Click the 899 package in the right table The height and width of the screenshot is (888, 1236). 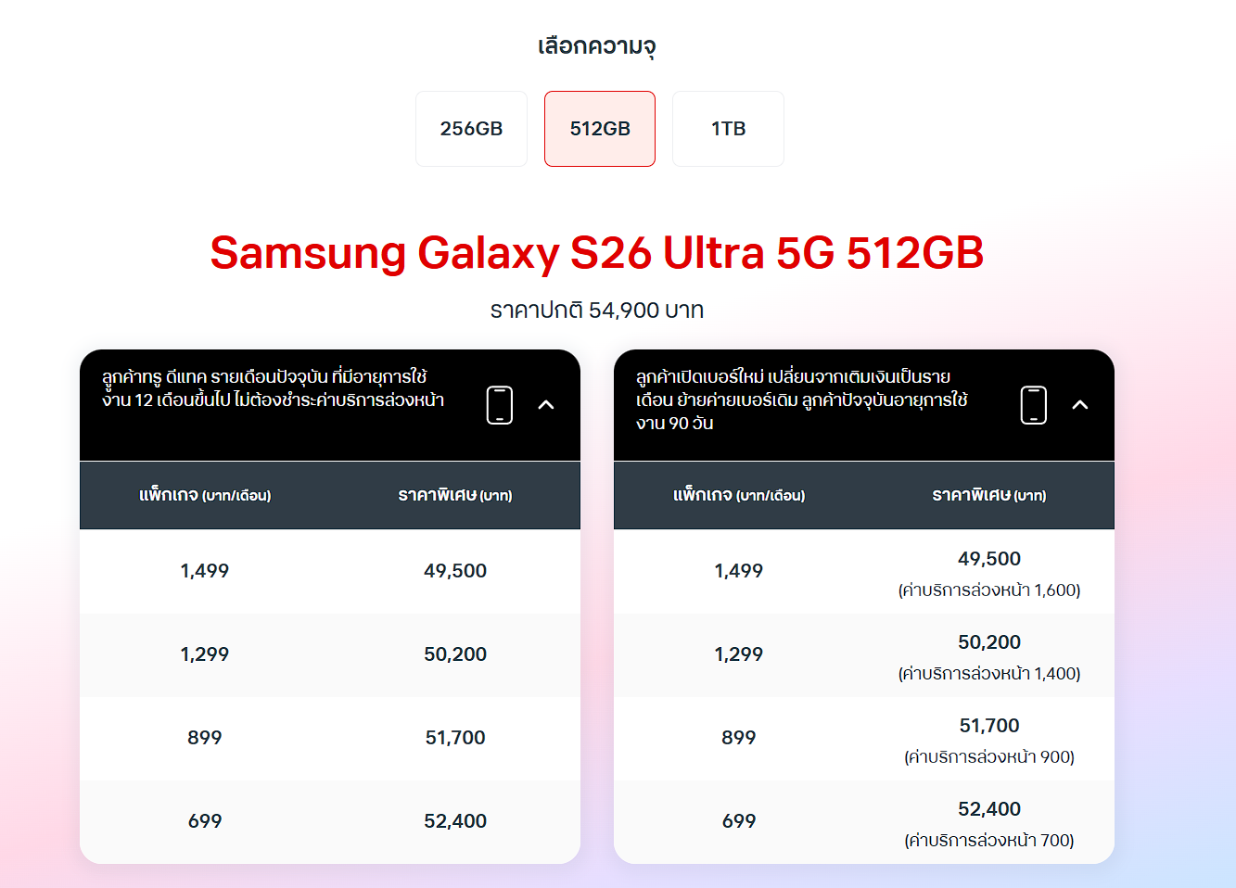coord(739,738)
